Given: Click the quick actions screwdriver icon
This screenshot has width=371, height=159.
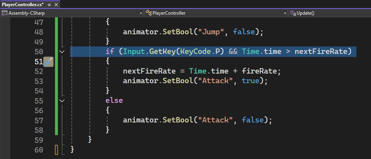Looking at the screenshot, I should (x=48, y=62).
